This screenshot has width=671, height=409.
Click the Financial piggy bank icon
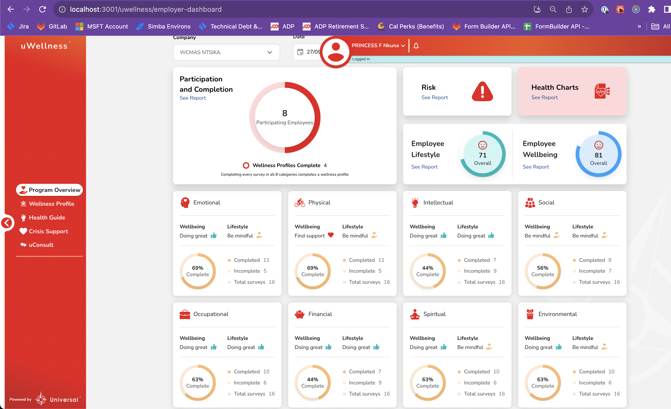(x=300, y=314)
